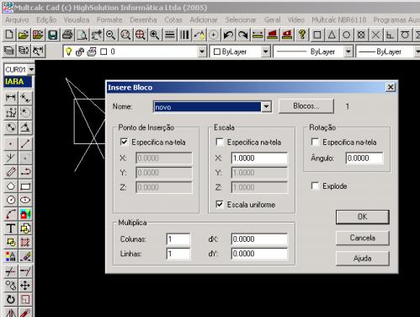Select the move tool with four arrows
This screenshot has height=317, width=420.
pyautogui.click(x=25, y=286)
